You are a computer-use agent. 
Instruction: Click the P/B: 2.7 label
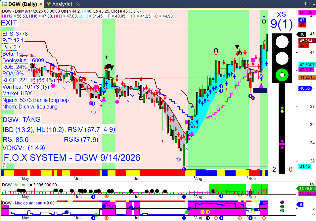(x=12, y=47)
